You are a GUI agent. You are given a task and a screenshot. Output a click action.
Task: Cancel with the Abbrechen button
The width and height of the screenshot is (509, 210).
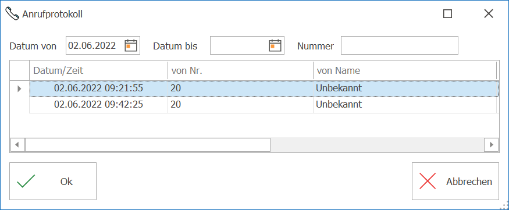pos(455,181)
